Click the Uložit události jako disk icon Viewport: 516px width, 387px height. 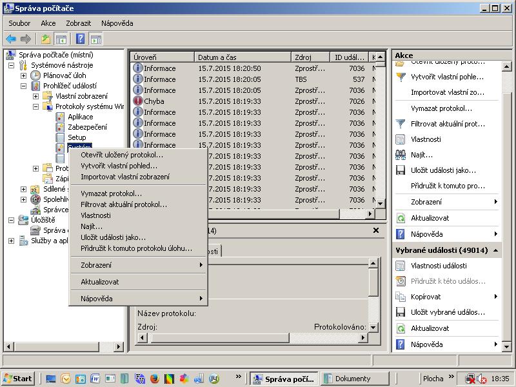[x=401, y=170]
